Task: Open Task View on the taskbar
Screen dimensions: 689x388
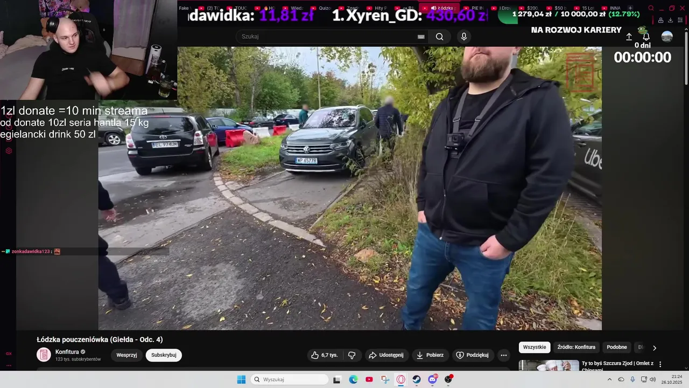Action: click(x=337, y=379)
